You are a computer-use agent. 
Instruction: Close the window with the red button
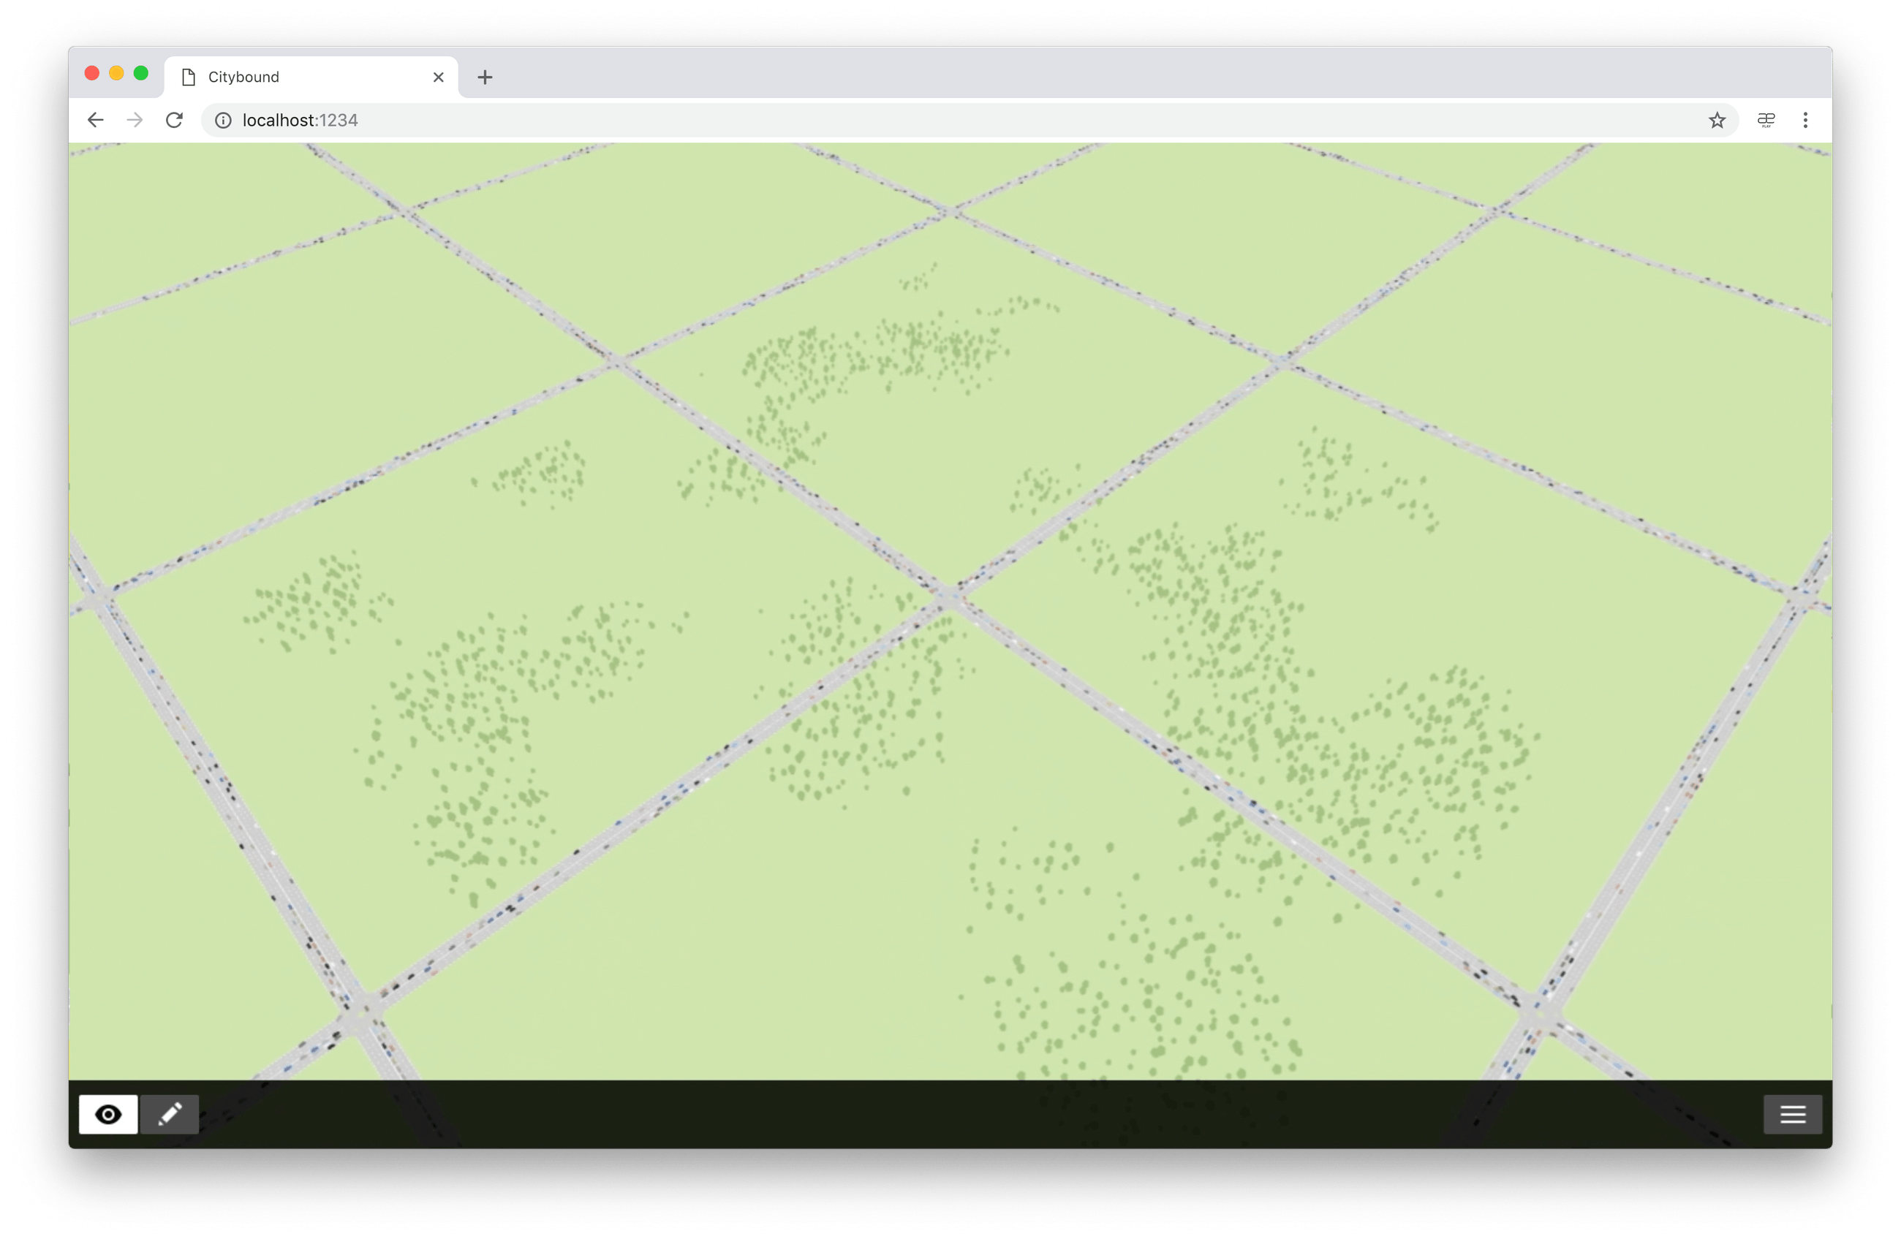92,73
